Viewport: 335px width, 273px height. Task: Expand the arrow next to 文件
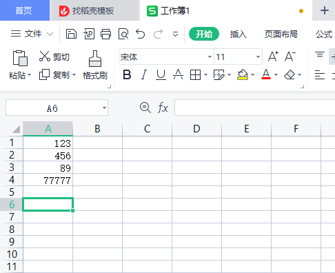click(50, 34)
